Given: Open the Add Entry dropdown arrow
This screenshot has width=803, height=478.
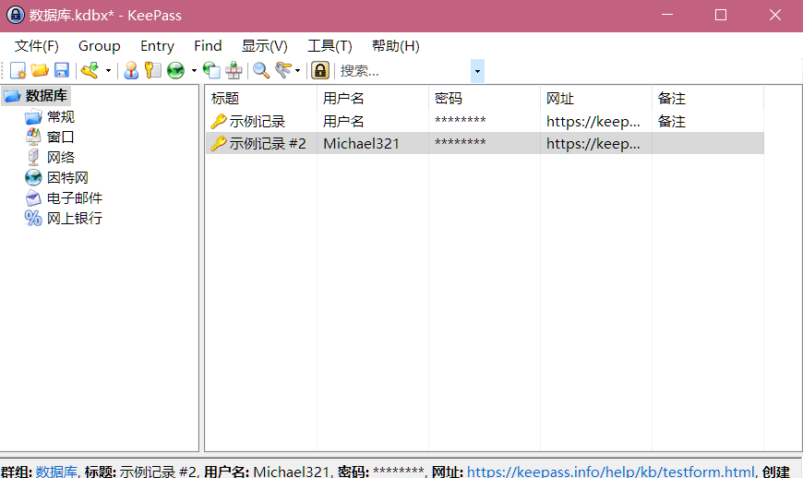Looking at the screenshot, I should pyautogui.click(x=108, y=70).
